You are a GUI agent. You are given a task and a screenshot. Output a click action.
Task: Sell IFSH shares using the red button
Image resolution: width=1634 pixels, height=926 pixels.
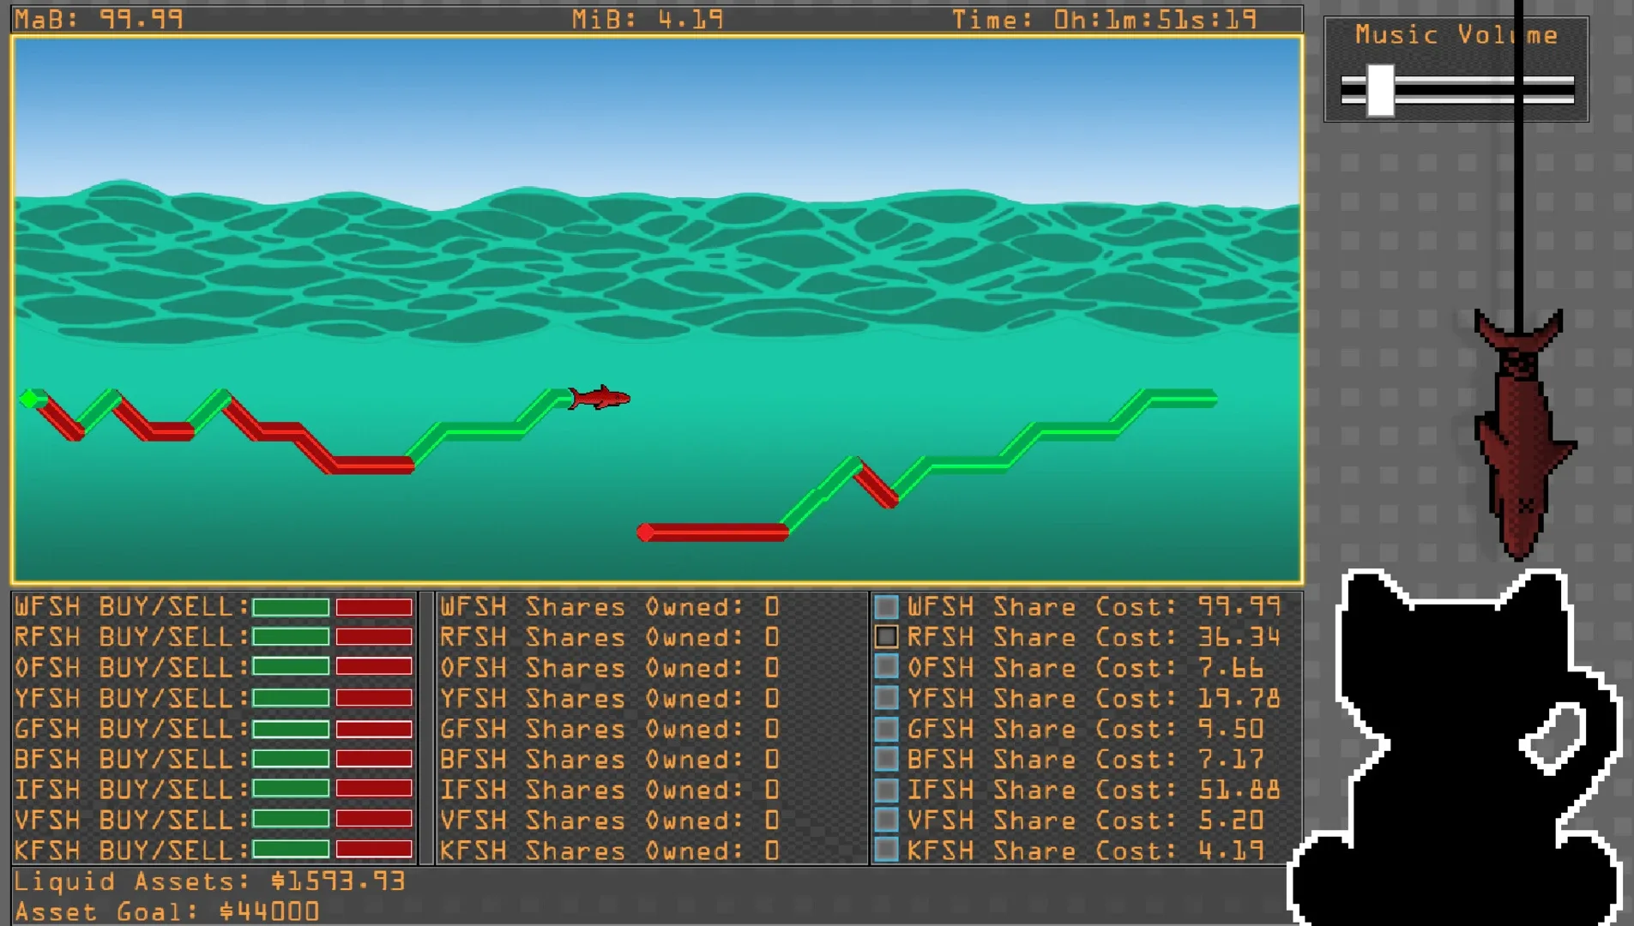374,789
